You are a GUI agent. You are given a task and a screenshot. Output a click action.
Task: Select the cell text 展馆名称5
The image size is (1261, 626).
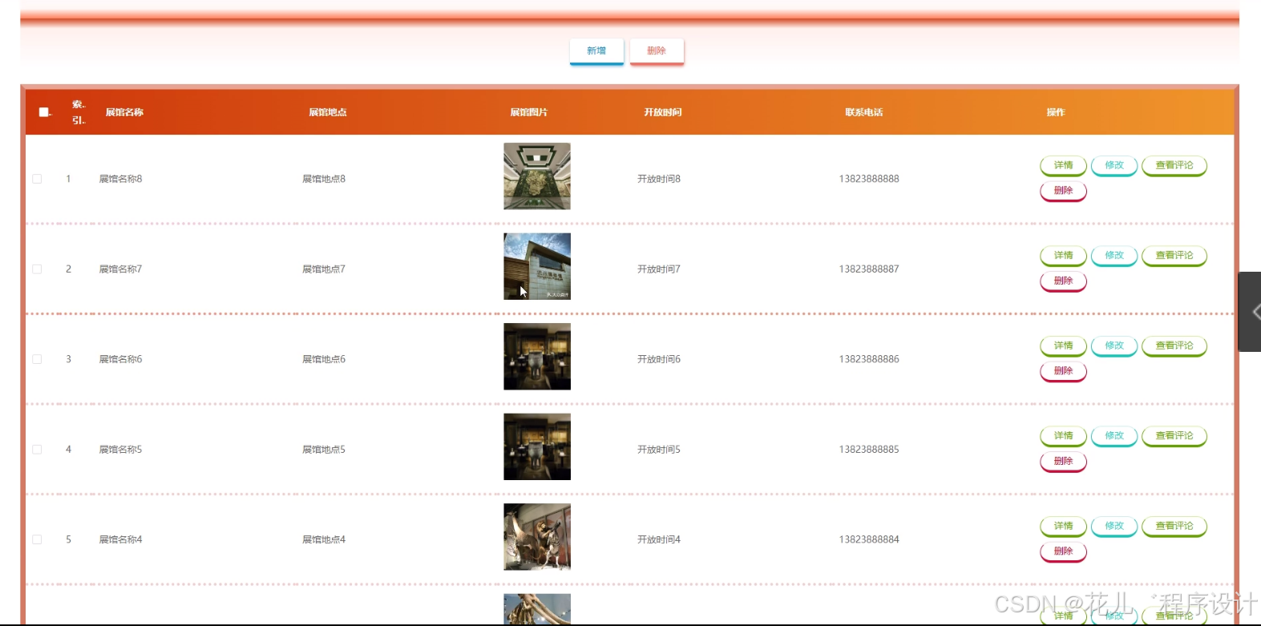click(120, 450)
